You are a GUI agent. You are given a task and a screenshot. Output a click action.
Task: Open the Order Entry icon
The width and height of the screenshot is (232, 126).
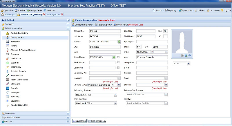[8, 67]
